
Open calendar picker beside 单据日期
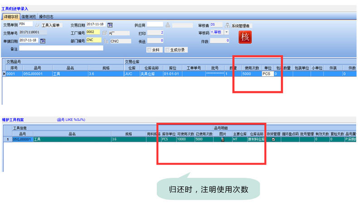43,41
